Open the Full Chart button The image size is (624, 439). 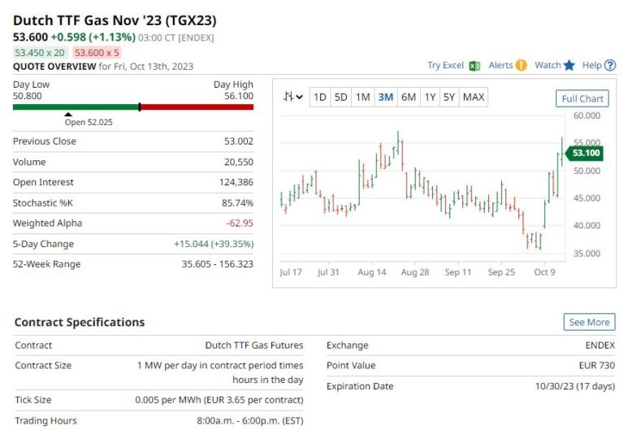(583, 98)
